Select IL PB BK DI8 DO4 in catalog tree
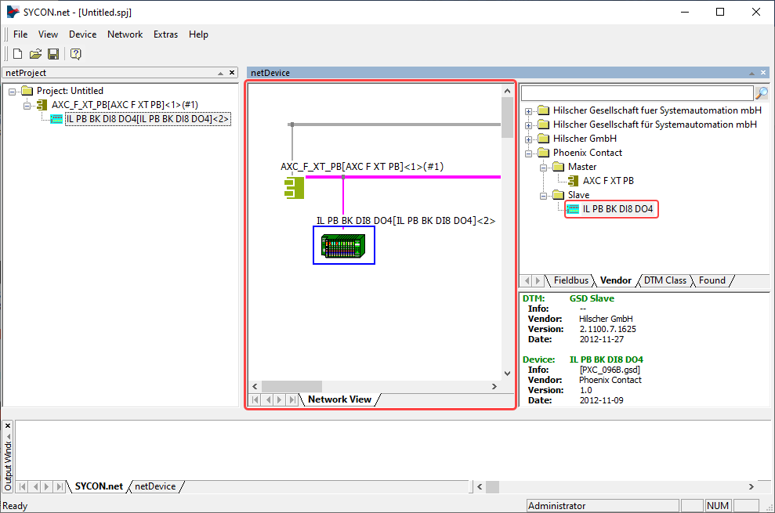The width and height of the screenshot is (775, 513). [x=617, y=209]
